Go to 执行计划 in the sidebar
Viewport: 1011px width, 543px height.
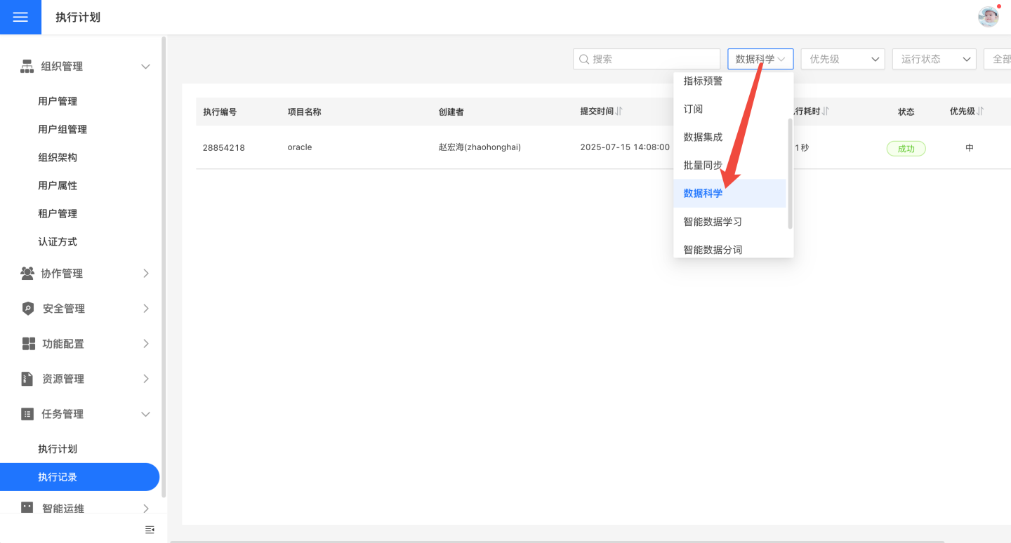click(x=58, y=449)
